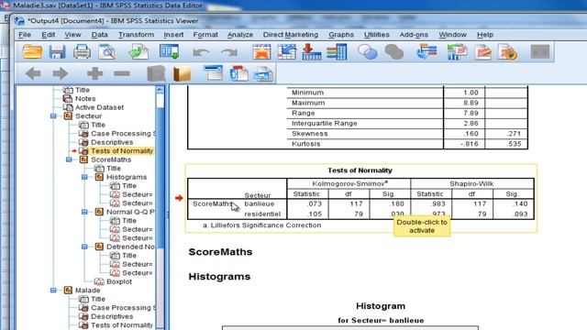Viewport: 587px width, 330px height.
Task: Open the Edit menu
Action: [x=48, y=35]
